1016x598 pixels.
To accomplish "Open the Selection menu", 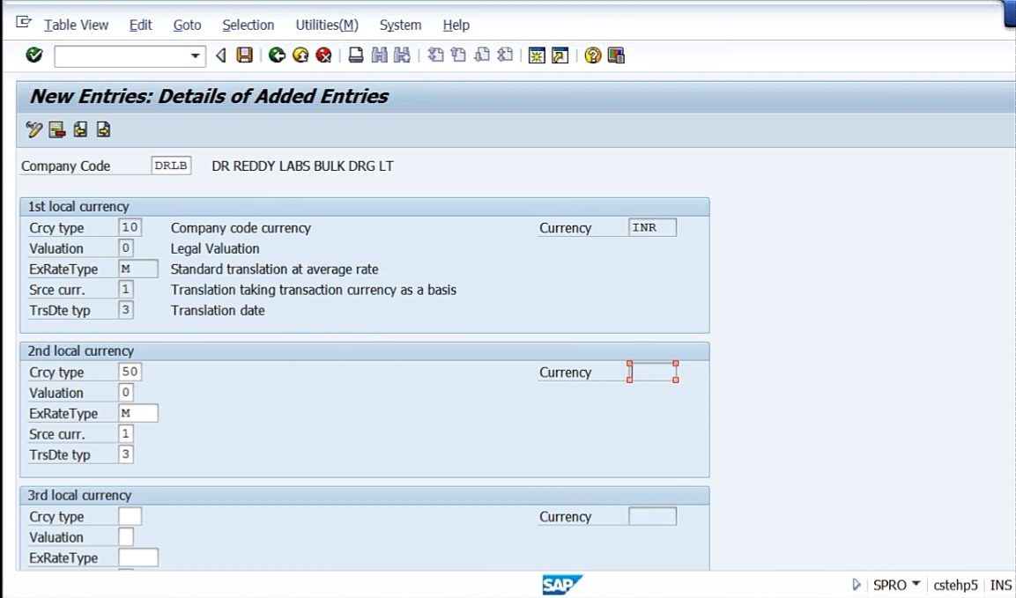I will point(248,25).
